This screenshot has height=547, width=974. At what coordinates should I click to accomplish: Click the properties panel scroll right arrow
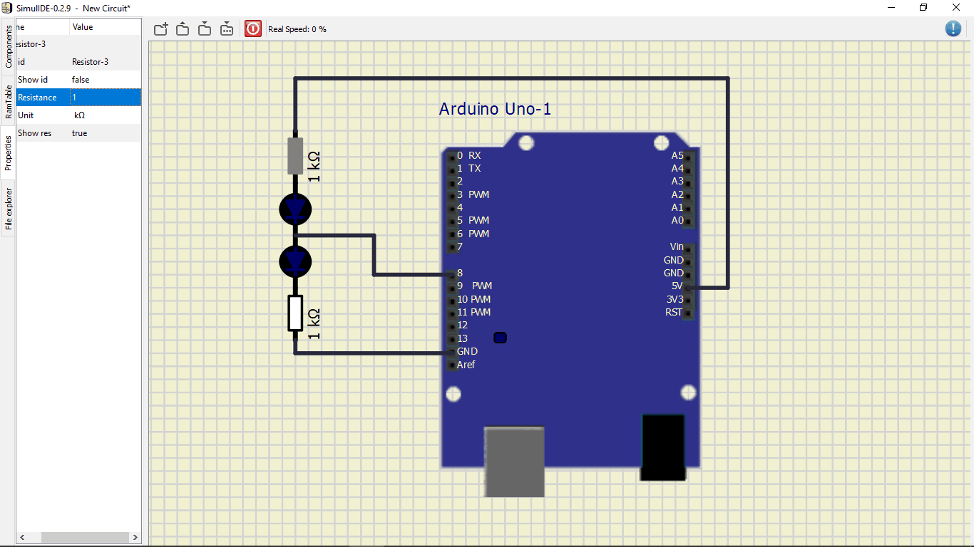[135, 537]
